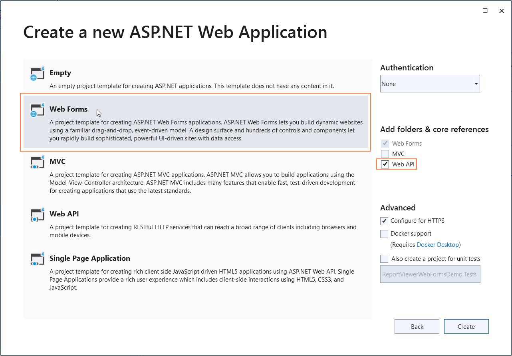Screen dimensions: 512x356
Task: Click the Authentication dropdown arrow
Action: (476, 84)
